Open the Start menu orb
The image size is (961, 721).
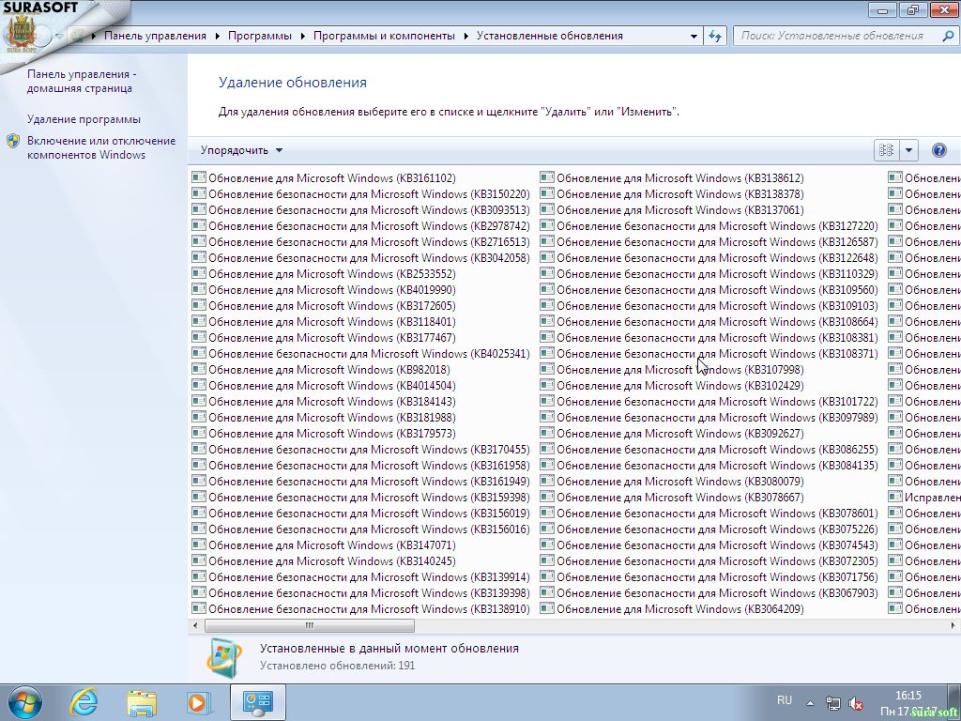pyautogui.click(x=25, y=702)
